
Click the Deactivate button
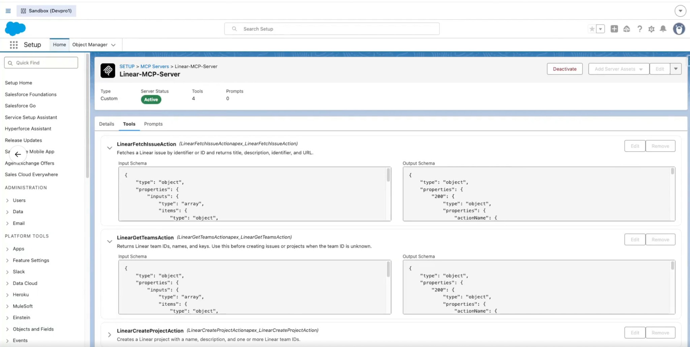click(565, 69)
